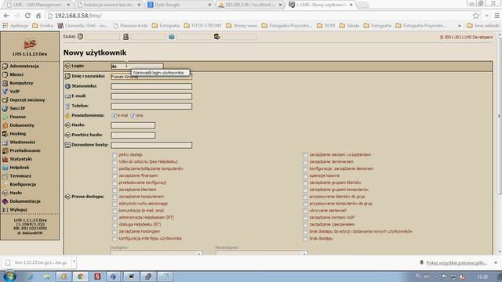Click the Hasło password field
Image resolution: width=502 pixels, height=282 pixels.
click(x=133, y=125)
